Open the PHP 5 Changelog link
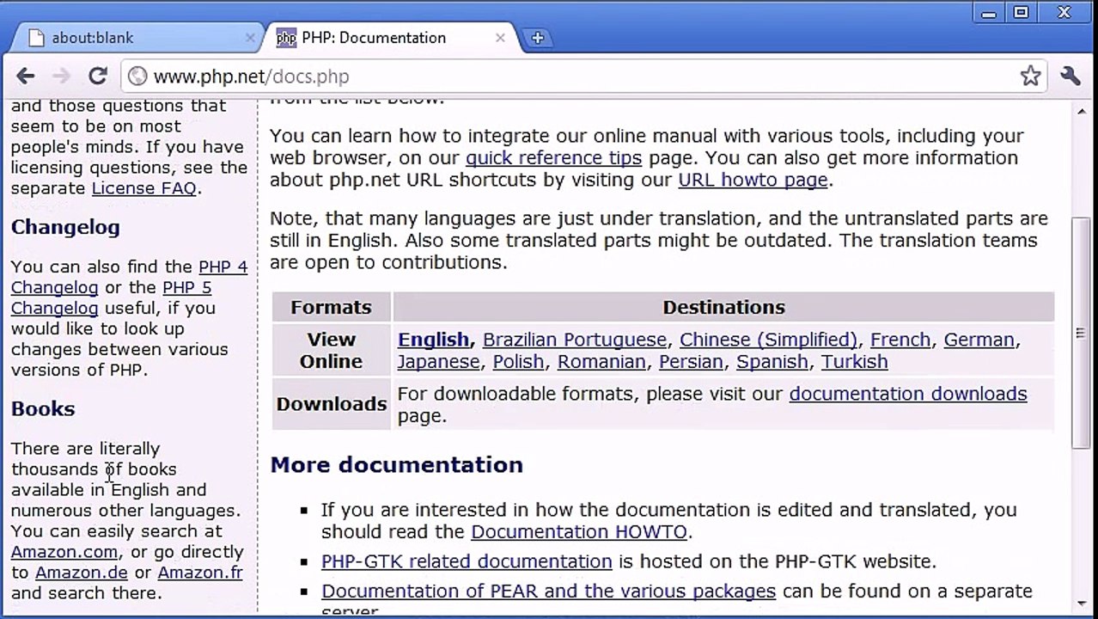Viewport: 1098px width, 619px height. [111, 297]
